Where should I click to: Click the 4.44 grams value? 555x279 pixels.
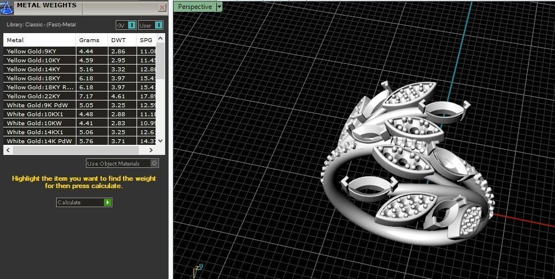(x=86, y=51)
